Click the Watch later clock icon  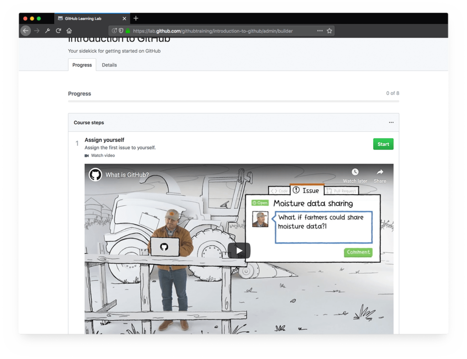[355, 172]
